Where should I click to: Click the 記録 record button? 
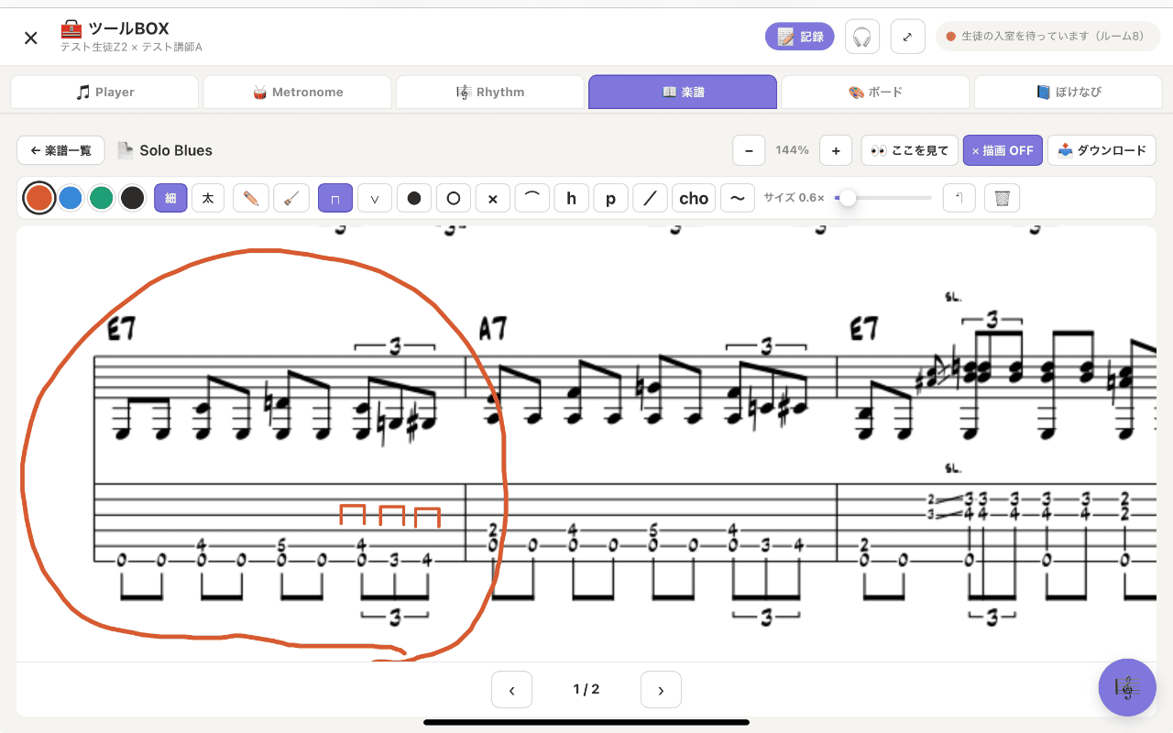(x=800, y=37)
